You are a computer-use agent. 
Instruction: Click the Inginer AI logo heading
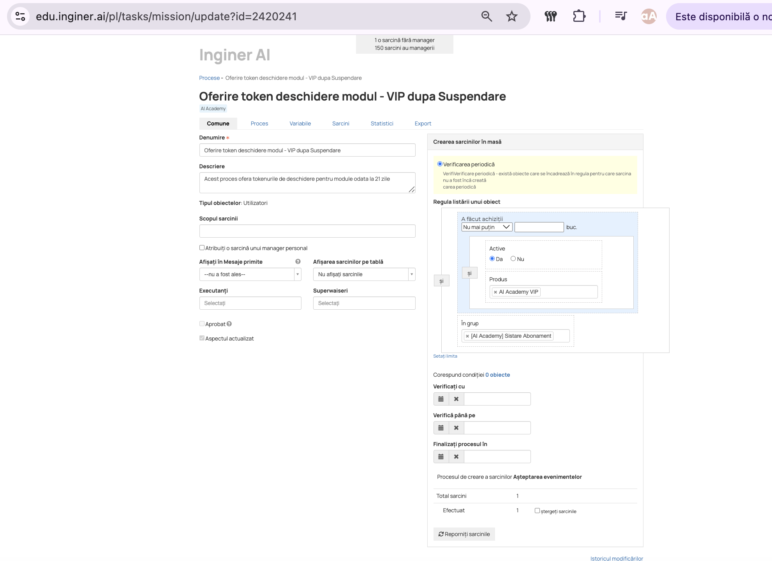pyautogui.click(x=234, y=55)
